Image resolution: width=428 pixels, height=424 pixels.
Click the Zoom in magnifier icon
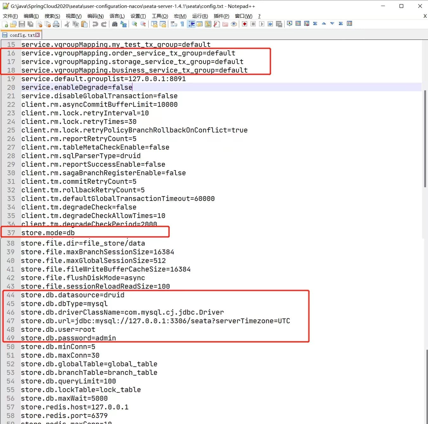coord(134,24)
